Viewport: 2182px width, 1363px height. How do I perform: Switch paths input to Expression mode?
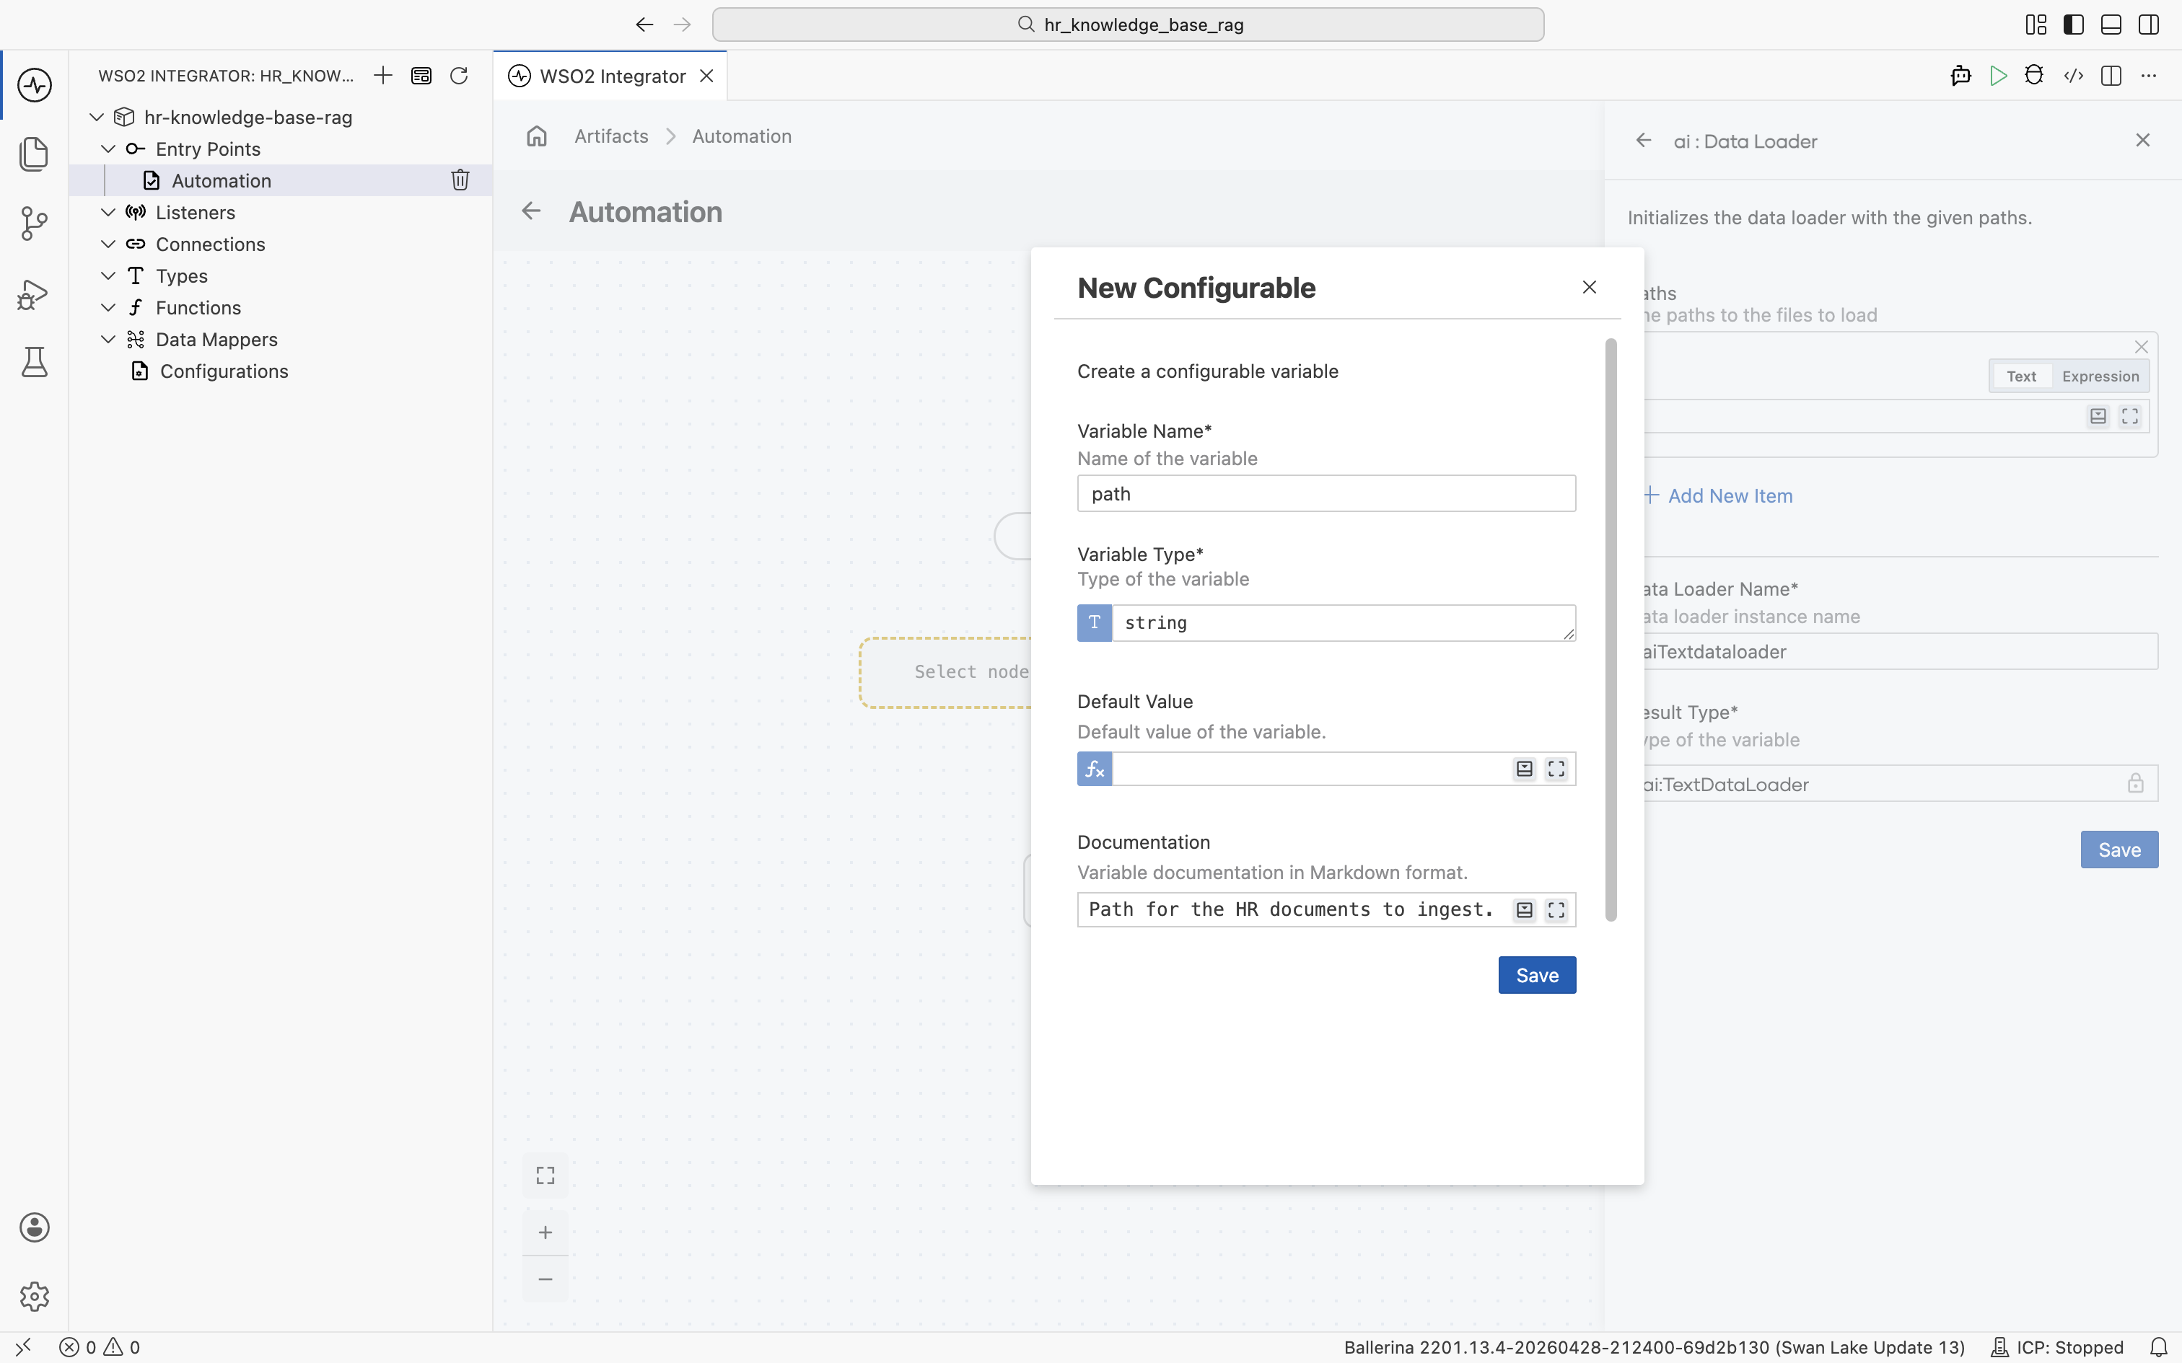(x=2100, y=376)
